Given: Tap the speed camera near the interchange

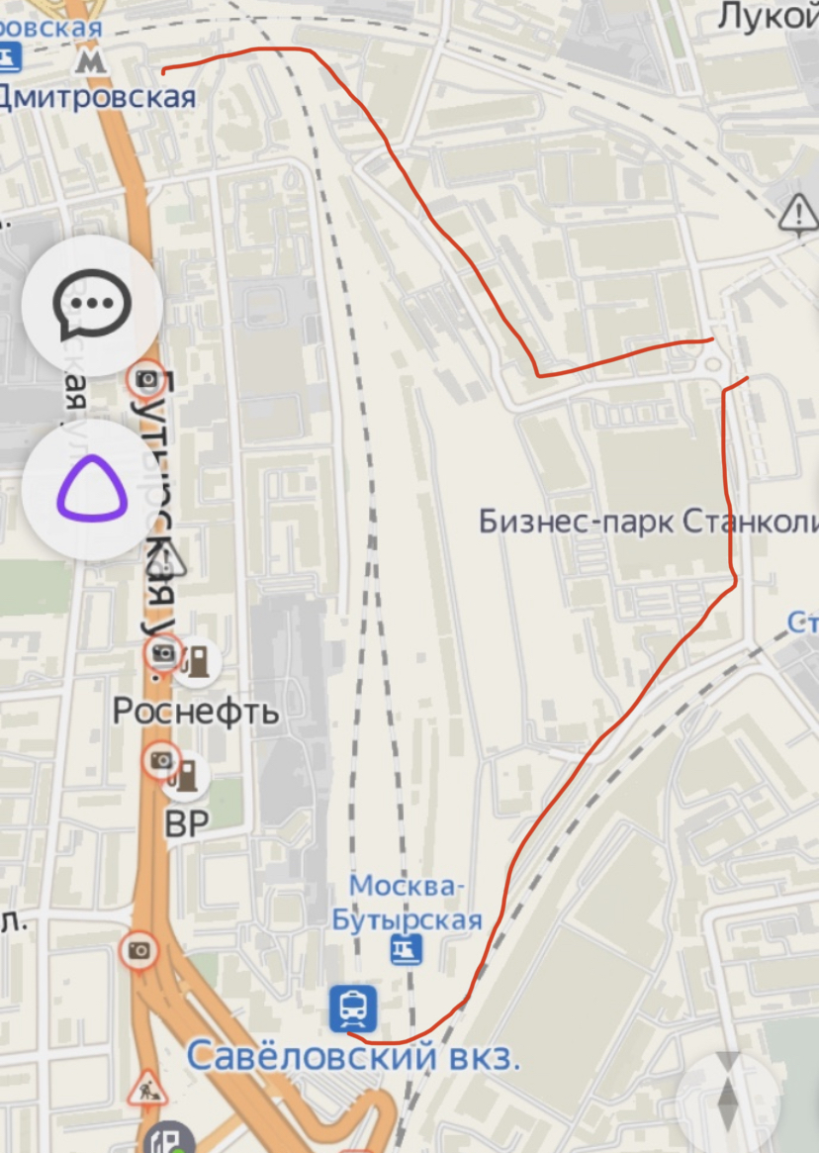Looking at the screenshot, I should pos(139,950).
